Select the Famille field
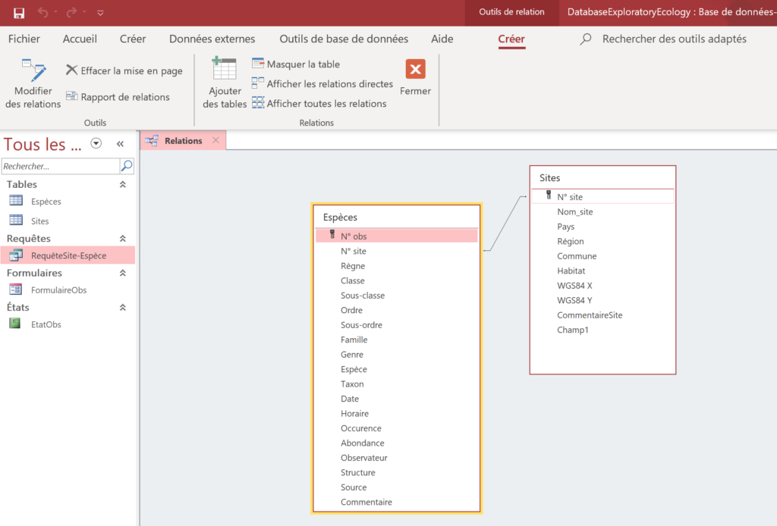This screenshot has width=777, height=526. [x=396, y=340]
